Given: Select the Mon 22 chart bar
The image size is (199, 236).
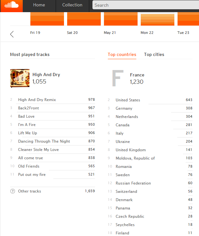Looking at the screenshot, I should pyautogui.click(x=157, y=20).
